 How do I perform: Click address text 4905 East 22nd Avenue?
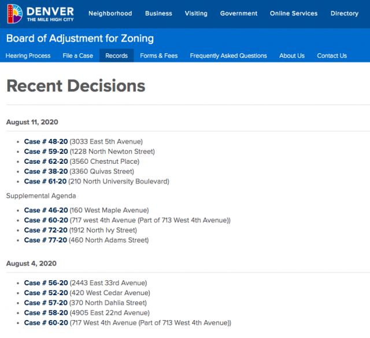click(x=110, y=313)
